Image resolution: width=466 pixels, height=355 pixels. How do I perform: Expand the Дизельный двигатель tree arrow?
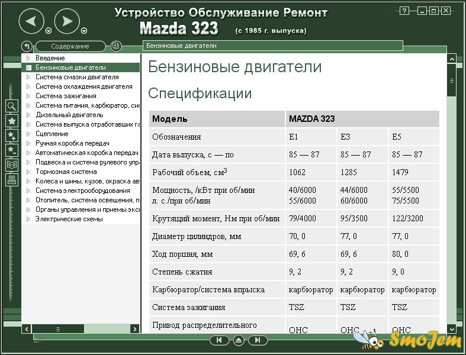(28, 115)
